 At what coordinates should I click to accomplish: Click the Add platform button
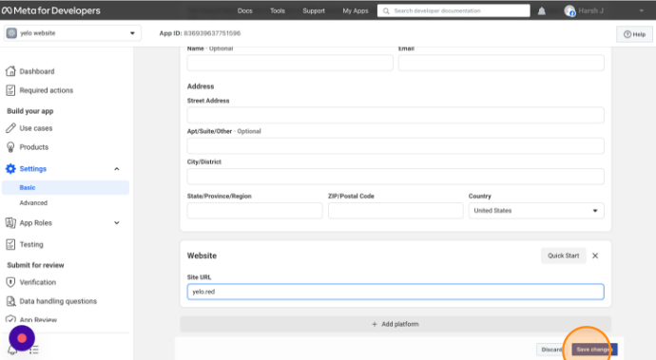coord(396,324)
